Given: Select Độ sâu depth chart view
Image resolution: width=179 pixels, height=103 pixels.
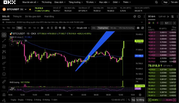Looking at the screenshot, I should 113,28.
